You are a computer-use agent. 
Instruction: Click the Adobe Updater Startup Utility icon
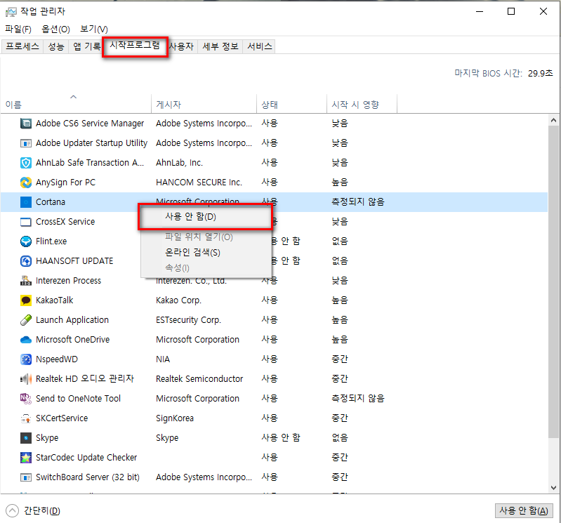coord(26,143)
